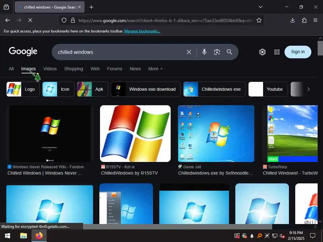Click Chilledwindows.exe by Sethnoodle title
This screenshot has width=323, height=242.
pos(215,173)
